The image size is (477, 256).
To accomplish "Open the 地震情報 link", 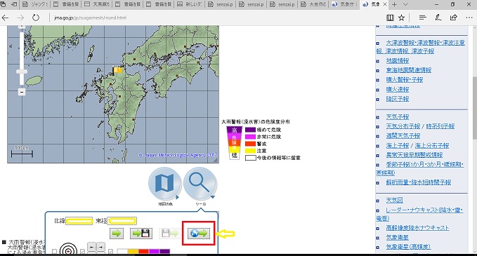I will pos(398,61).
